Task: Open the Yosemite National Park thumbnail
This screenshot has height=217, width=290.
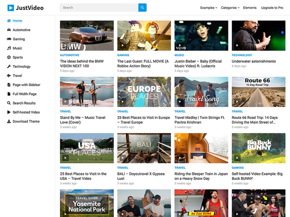Action: coord(87,203)
